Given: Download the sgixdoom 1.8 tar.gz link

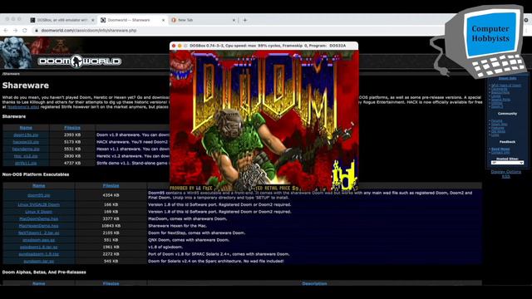Looking at the screenshot, I should click(x=39, y=248).
